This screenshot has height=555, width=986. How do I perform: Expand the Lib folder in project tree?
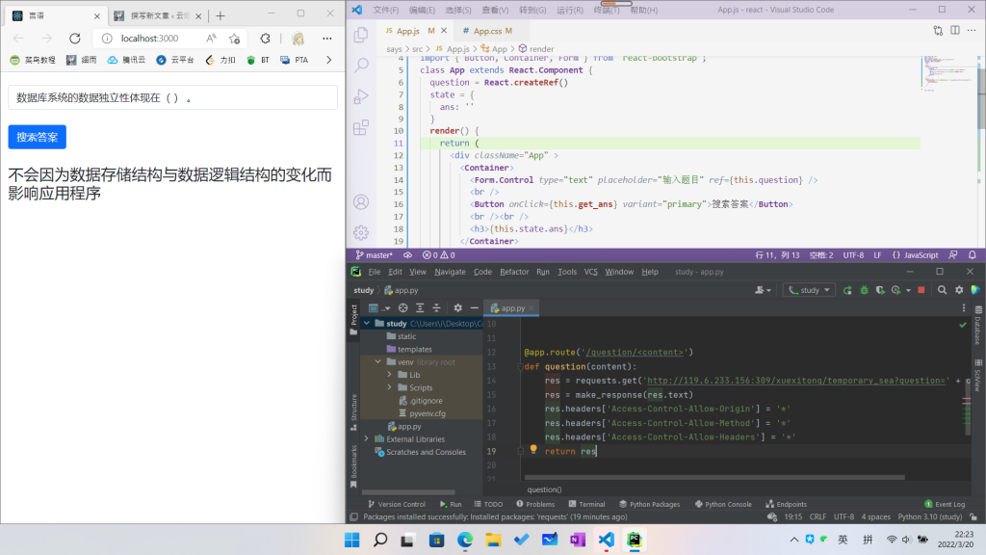coord(390,375)
